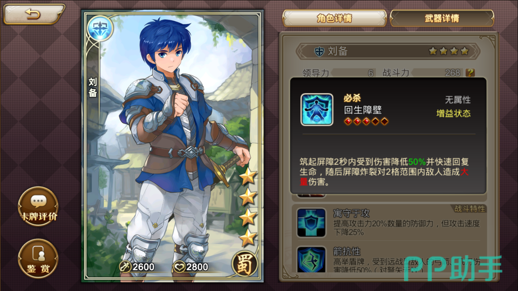Tap the 增益状态 buff label

pos(453,113)
